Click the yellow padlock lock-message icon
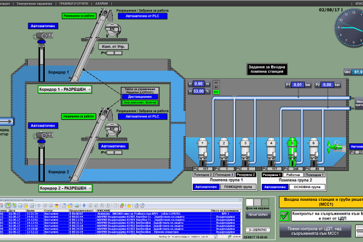 129,206
